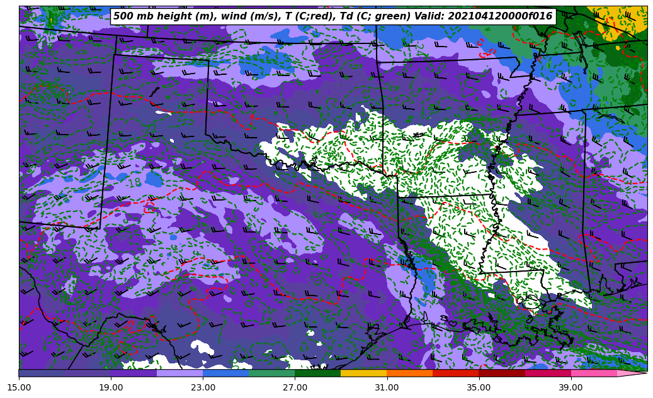This screenshot has height=398, width=653.
Task: Click the 27.00 colorbar tick label
Action: pos(295,387)
